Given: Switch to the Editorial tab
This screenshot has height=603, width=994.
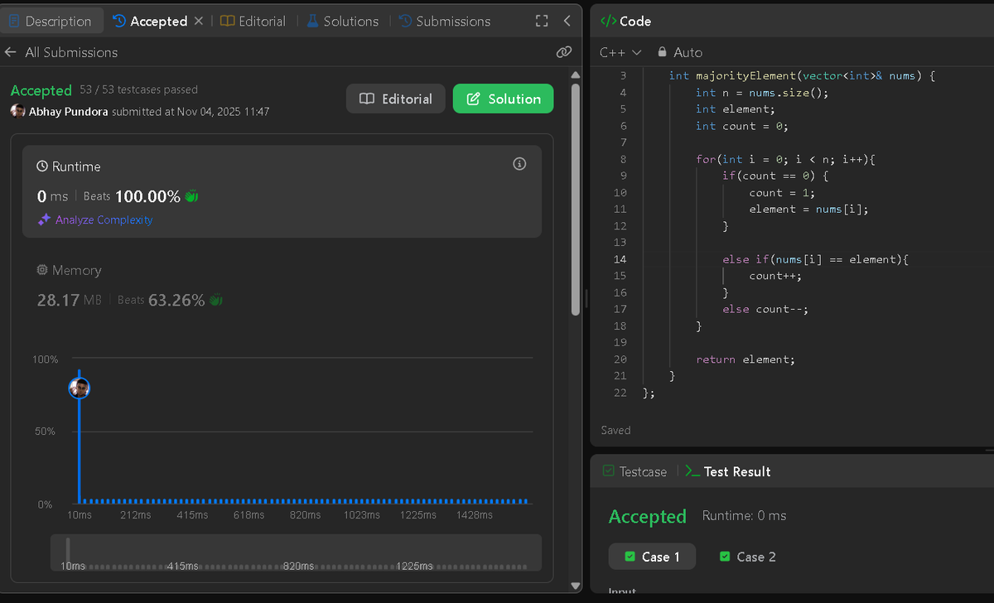Looking at the screenshot, I should click(253, 21).
